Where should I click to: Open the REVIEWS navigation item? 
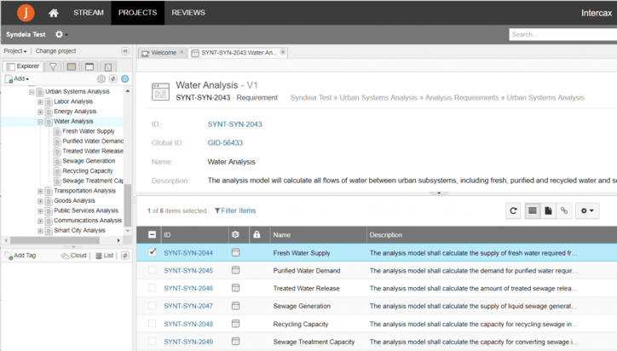[x=188, y=13]
